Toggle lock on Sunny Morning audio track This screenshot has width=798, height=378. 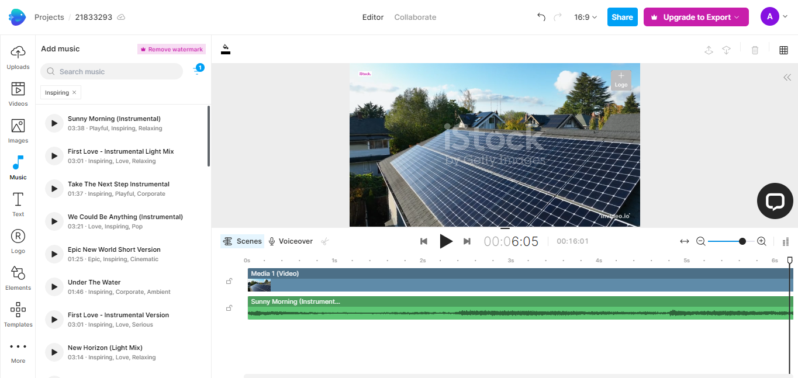229,308
